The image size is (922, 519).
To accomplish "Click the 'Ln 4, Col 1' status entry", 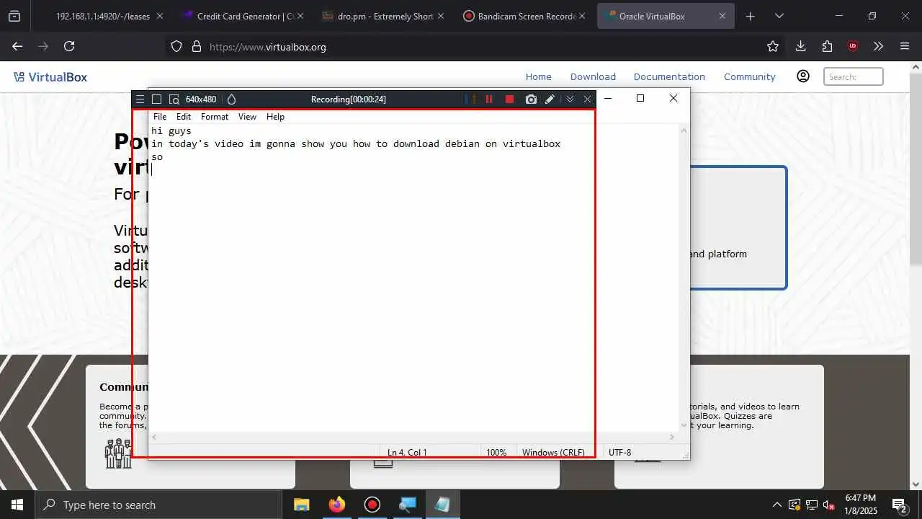I will tap(407, 453).
